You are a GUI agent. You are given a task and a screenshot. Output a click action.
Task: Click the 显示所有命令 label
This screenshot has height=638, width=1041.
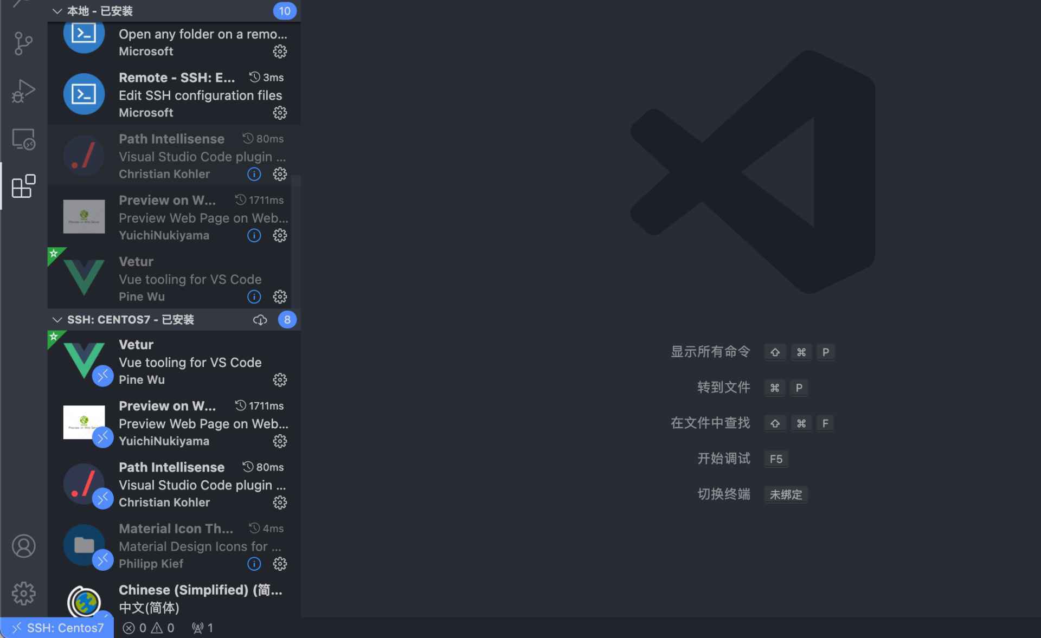coord(710,352)
